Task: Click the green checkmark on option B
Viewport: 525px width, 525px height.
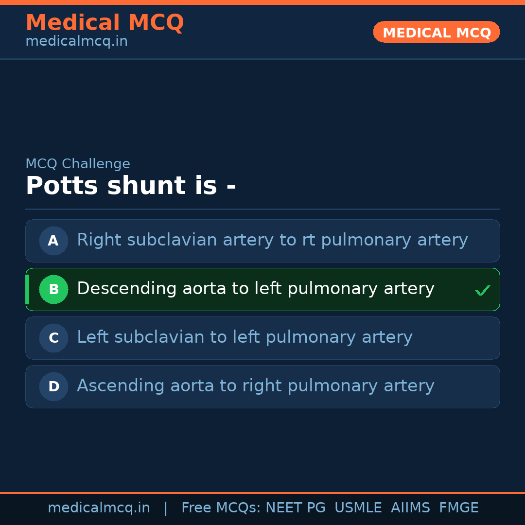Action: tap(482, 291)
